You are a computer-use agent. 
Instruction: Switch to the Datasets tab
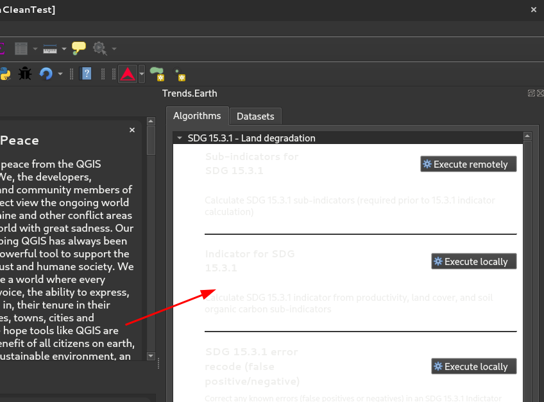[255, 117]
